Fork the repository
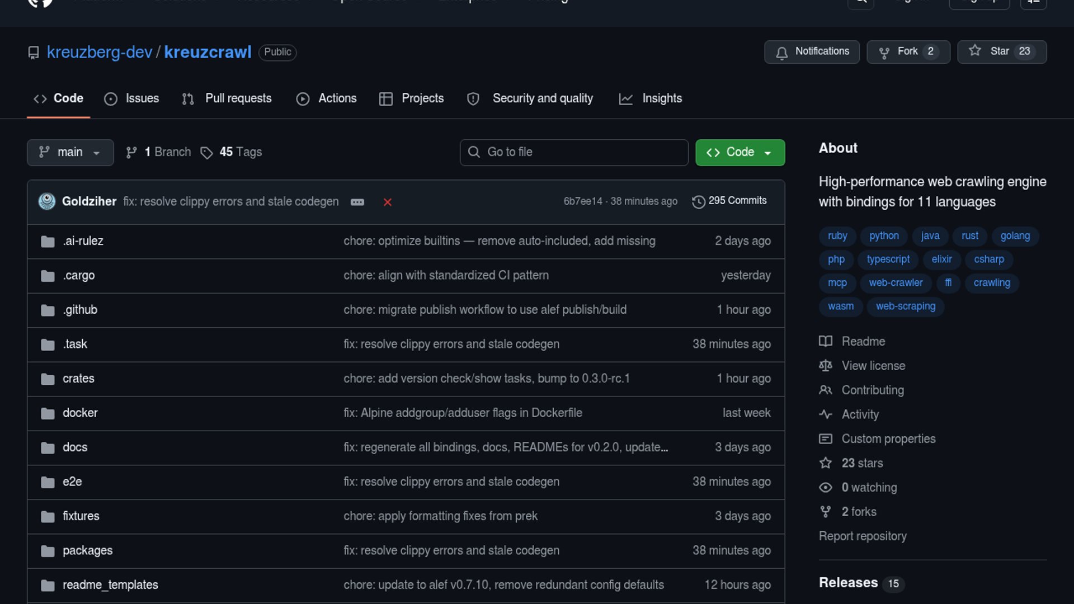The width and height of the screenshot is (1074, 604). pyautogui.click(x=907, y=51)
